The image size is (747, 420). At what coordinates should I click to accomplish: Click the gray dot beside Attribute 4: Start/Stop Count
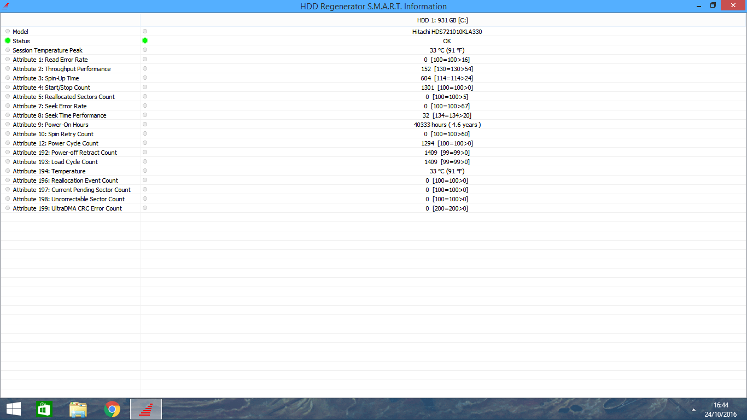coord(8,87)
